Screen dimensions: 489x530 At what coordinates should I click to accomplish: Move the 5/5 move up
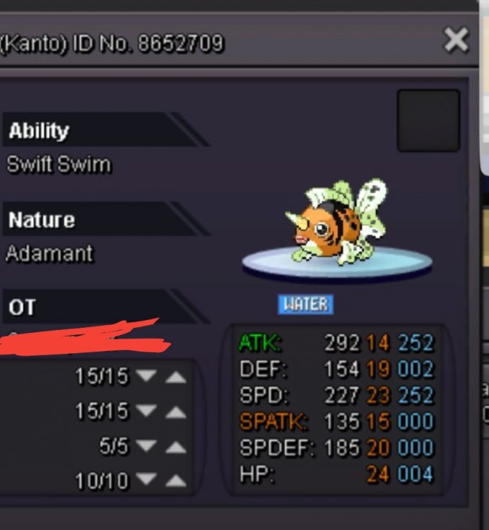[x=176, y=447]
